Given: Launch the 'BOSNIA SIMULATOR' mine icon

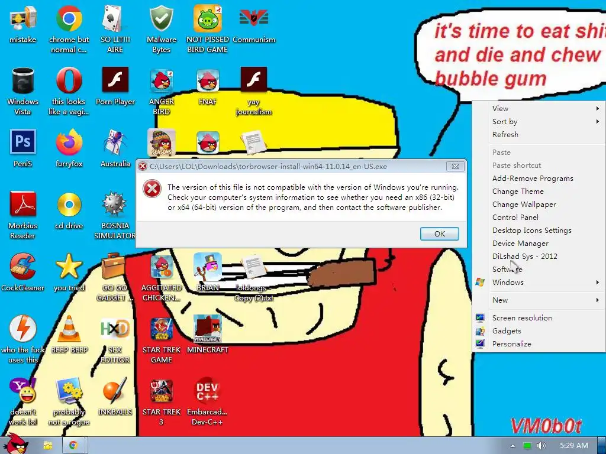Looking at the screenshot, I should [115, 215].
